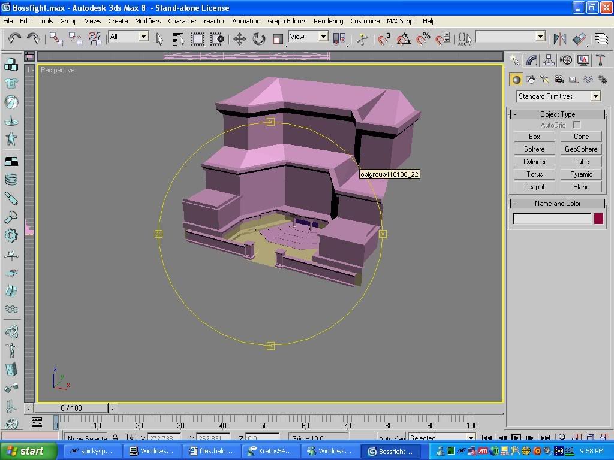Screen dimensions: 614x460
Task: Click the reactor Motor gear icon
Action: click(11, 235)
